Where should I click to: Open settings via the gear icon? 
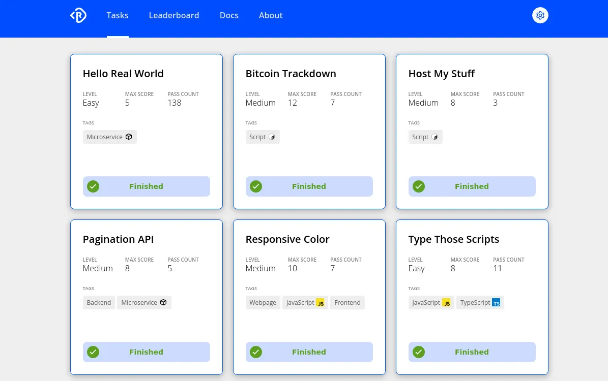(x=540, y=15)
